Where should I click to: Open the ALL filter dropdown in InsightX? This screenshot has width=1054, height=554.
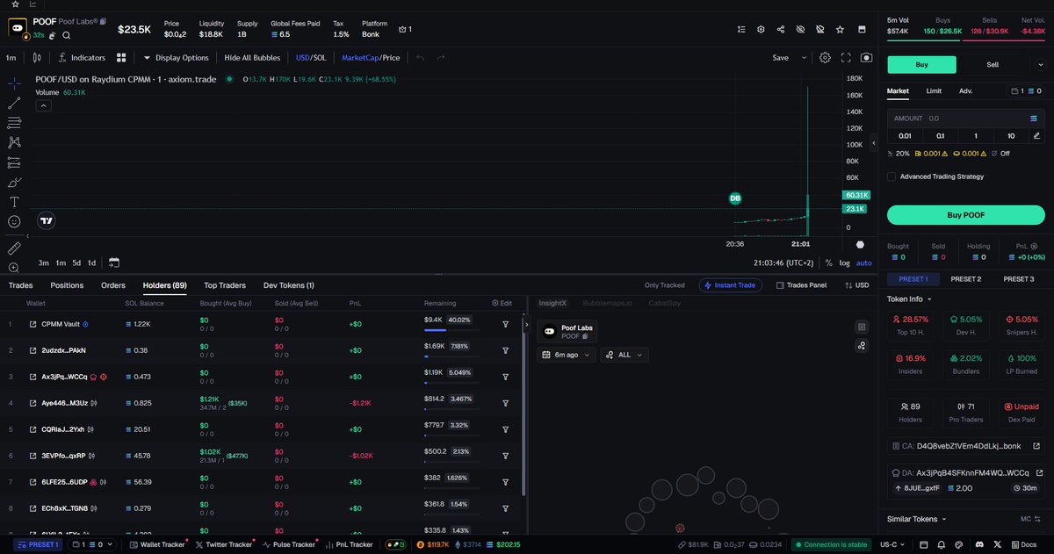[x=624, y=355]
